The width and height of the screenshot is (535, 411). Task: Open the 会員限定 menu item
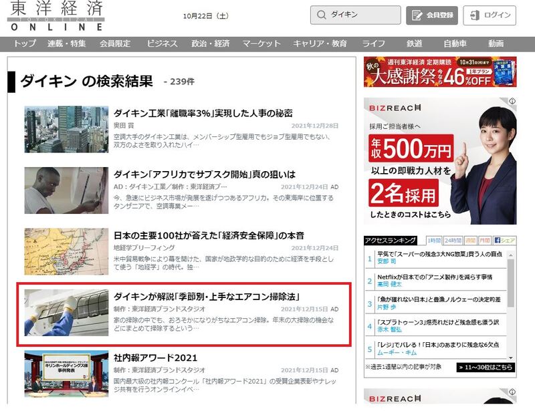115,43
